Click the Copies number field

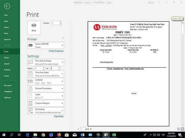click(x=55, y=23)
